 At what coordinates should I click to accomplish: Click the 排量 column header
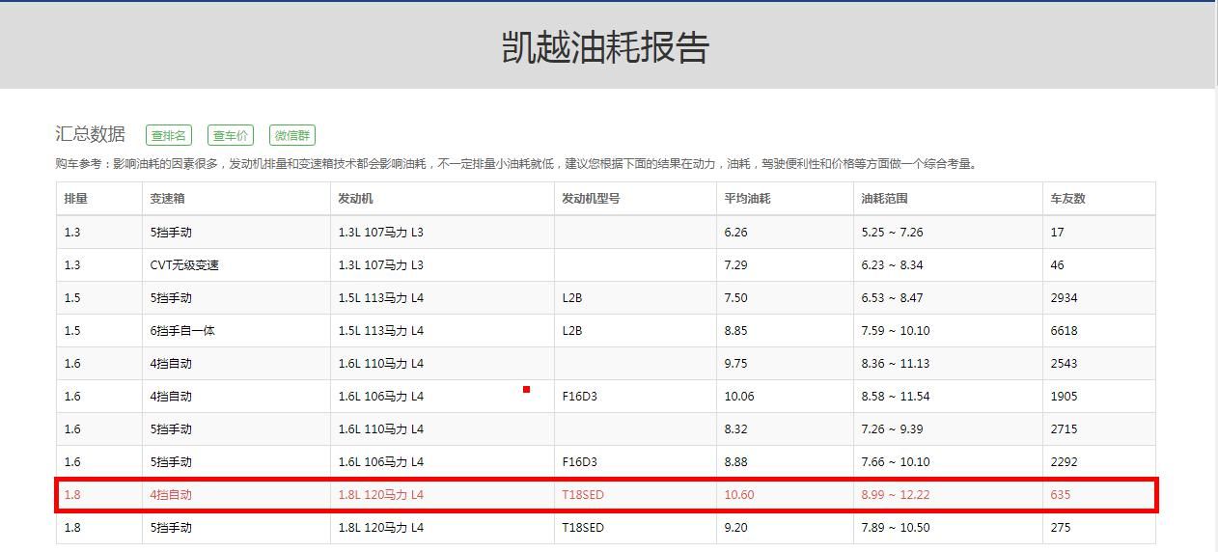76,199
